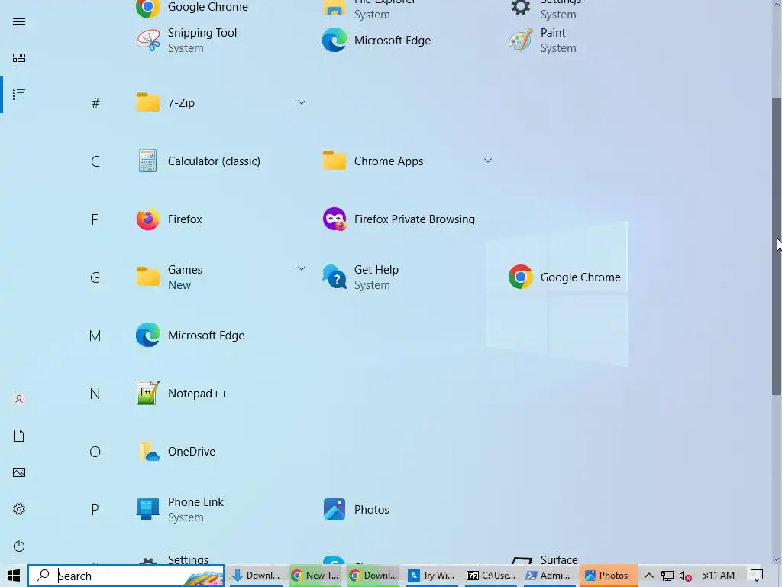Switch to Try Wi... taskbar item
Viewport: 782px width, 587px height.
[432, 576]
